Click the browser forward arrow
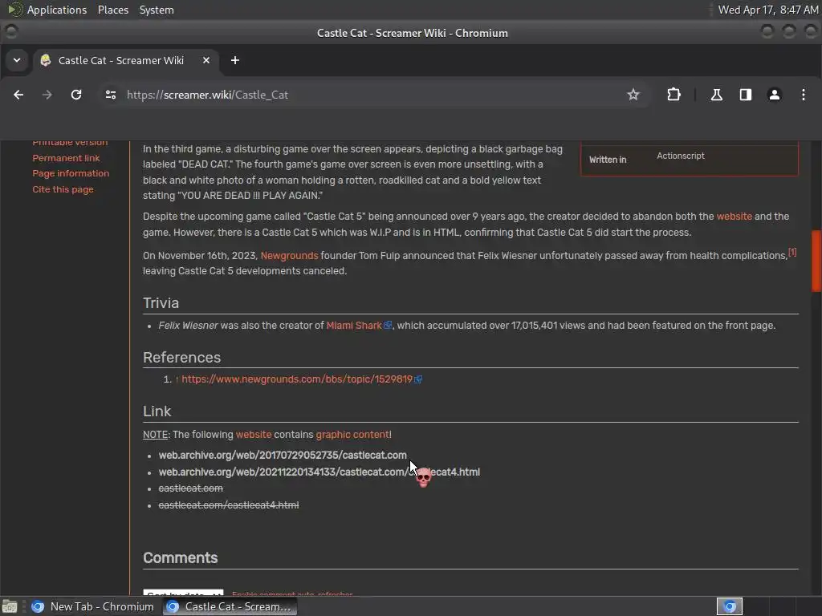822x616 pixels. tap(47, 95)
